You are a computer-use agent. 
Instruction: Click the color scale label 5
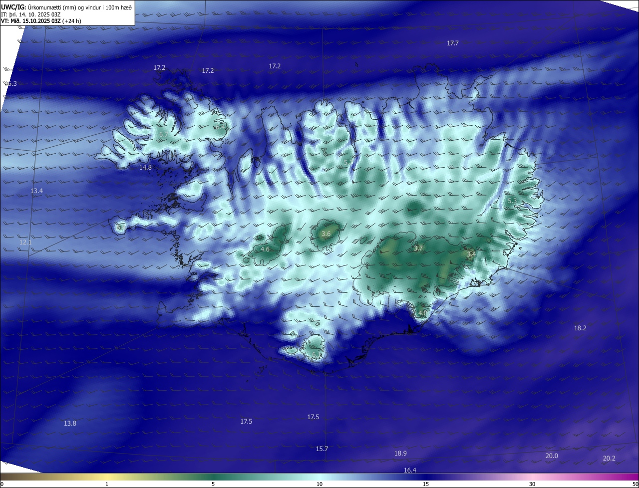click(x=213, y=484)
